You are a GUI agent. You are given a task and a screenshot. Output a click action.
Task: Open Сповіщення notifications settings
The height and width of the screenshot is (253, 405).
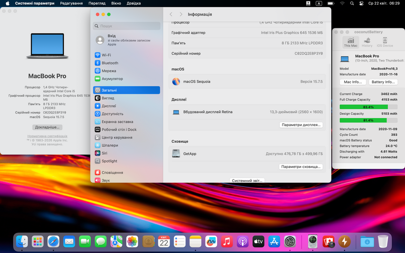pos(127,173)
